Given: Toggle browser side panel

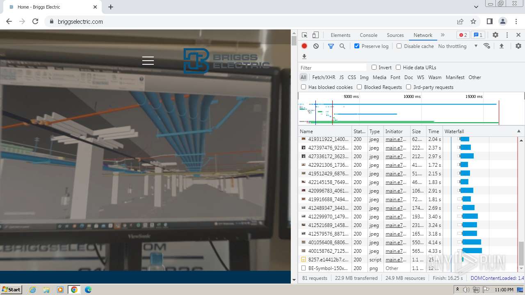Looking at the screenshot, I should [489, 21].
